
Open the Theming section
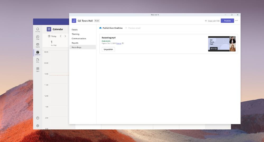(75, 34)
